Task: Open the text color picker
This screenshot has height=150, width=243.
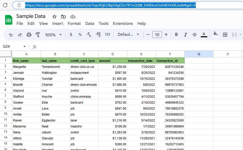Action: coord(204,34)
